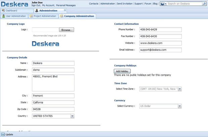Go to the Forum link

[148, 4]
